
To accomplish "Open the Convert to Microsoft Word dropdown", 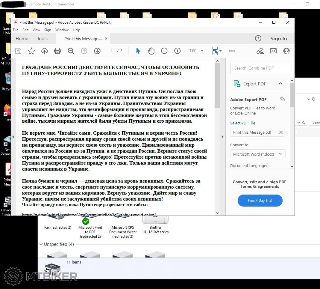I will (257, 154).
